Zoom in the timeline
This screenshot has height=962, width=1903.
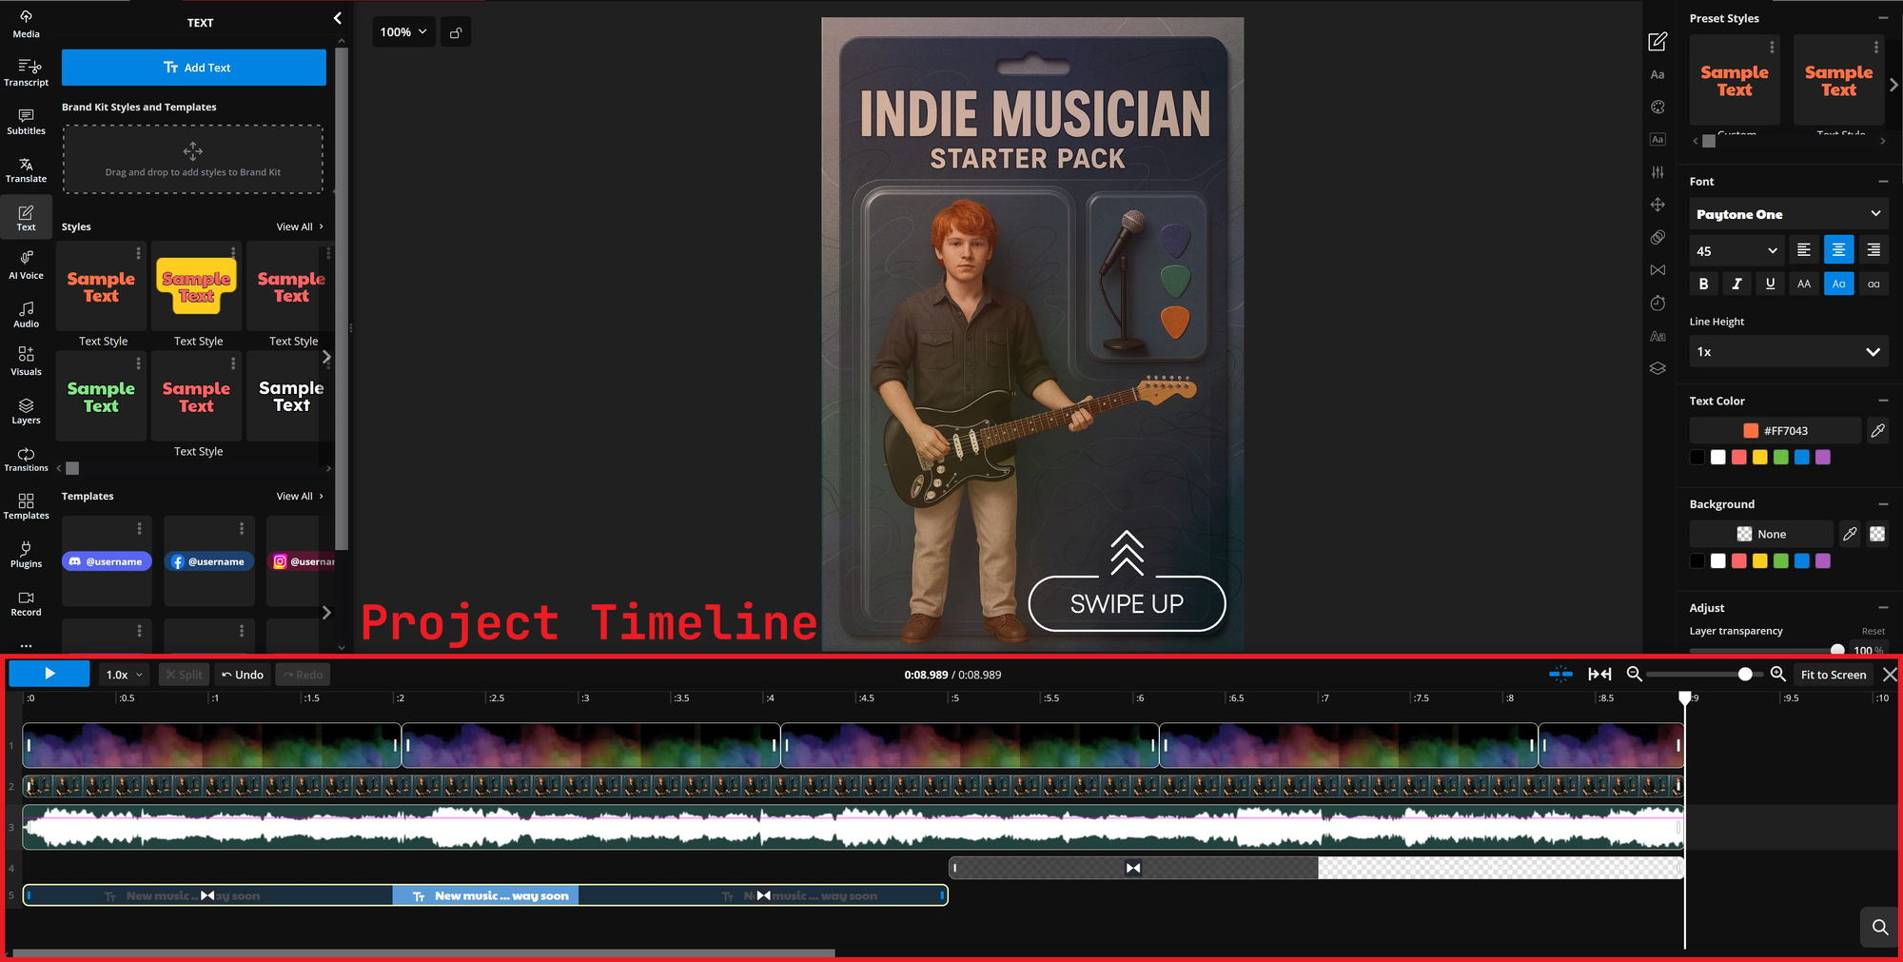coord(1777,675)
